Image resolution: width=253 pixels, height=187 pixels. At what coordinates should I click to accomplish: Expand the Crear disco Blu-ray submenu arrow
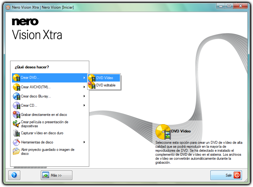pyautogui.click(x=84, y=96)
